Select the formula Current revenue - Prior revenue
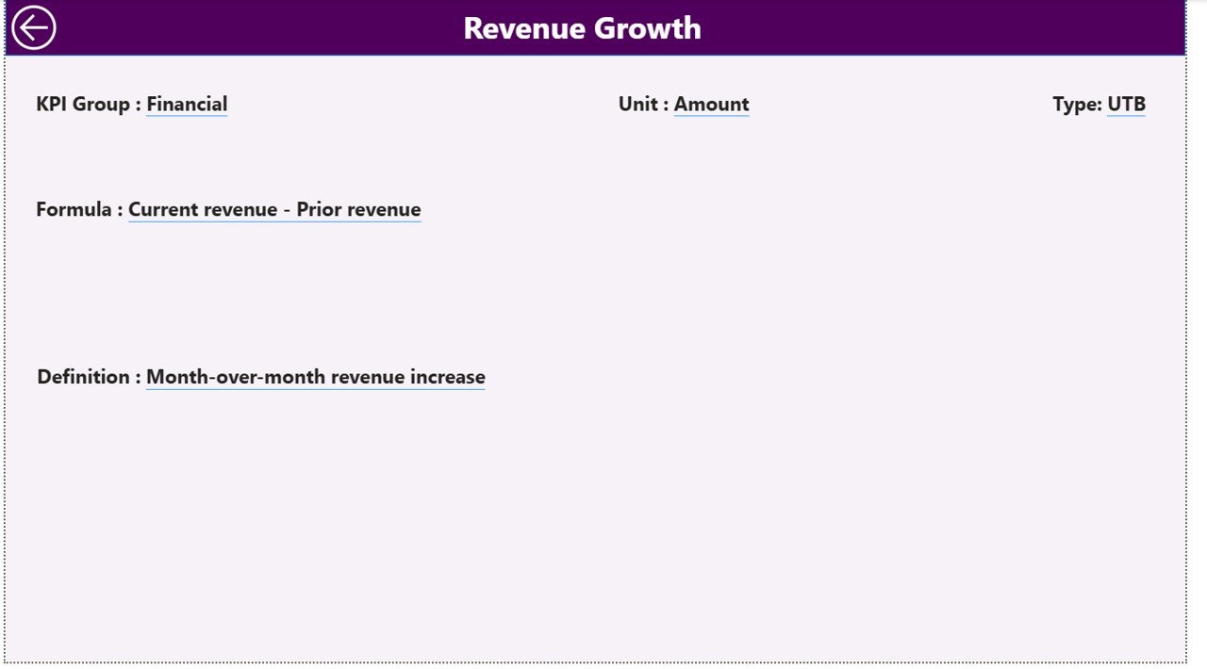Screen dimensions: 1207x669 (x=274, y=209)
